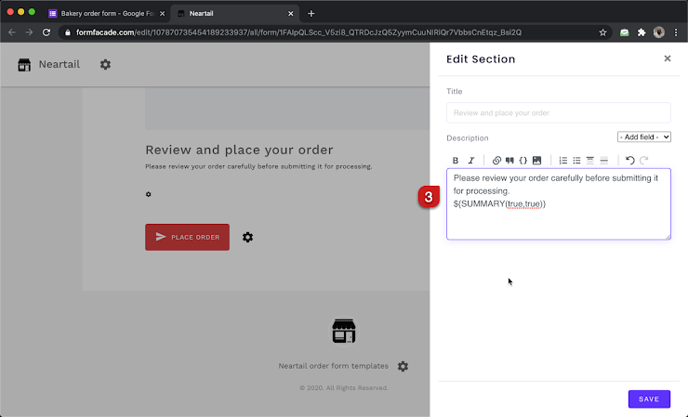Insert a hyperlink using link icon
This screenshot has height=417, width=688.
click(x=496, y=161)
